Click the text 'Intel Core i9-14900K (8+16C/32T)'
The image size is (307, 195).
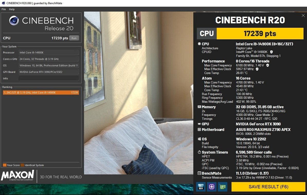pos(265,44)
